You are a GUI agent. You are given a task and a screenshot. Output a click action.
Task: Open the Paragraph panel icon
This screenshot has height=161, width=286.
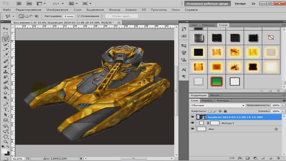pyautogui.click(x=184, y=76)
